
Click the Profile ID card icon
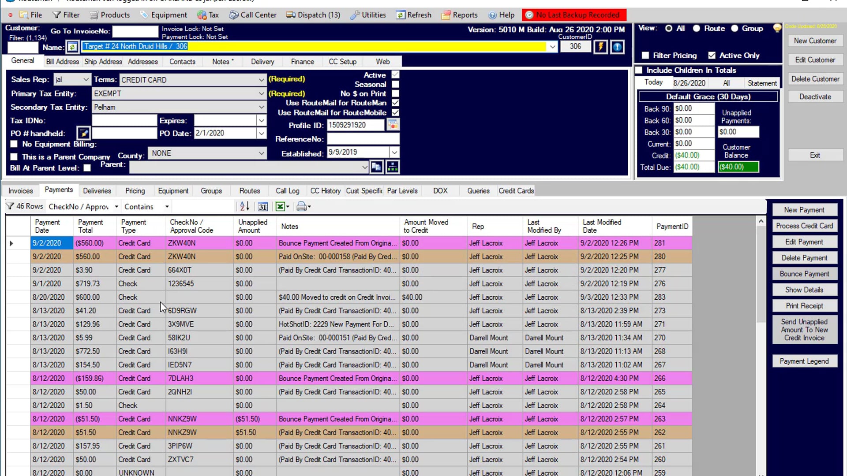[x=393, y=125]
